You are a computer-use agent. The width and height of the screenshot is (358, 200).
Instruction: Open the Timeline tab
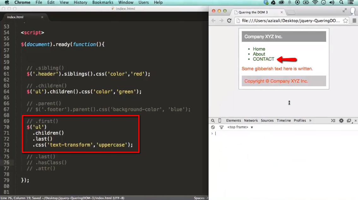283,120
